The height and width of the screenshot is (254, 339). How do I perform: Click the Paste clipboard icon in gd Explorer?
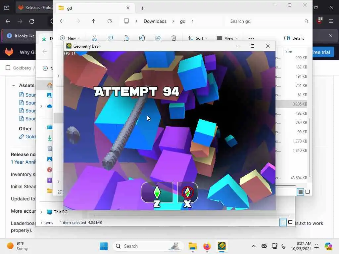[x=126, y=38]
